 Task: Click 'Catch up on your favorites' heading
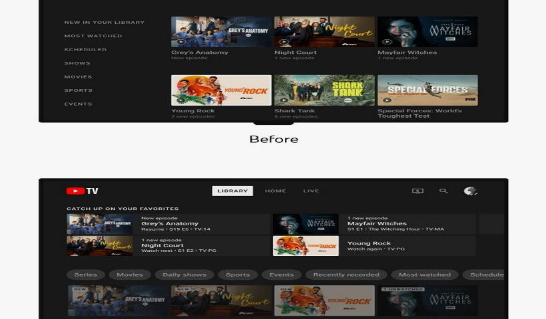[123, 209]
